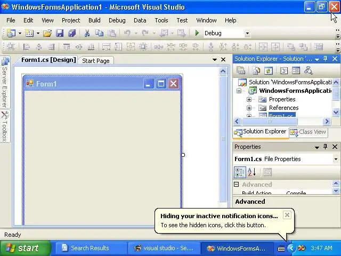Screen dimensions: 341x256
Task: Click the Make Same Width icon
Action: (x=106, y=47)
